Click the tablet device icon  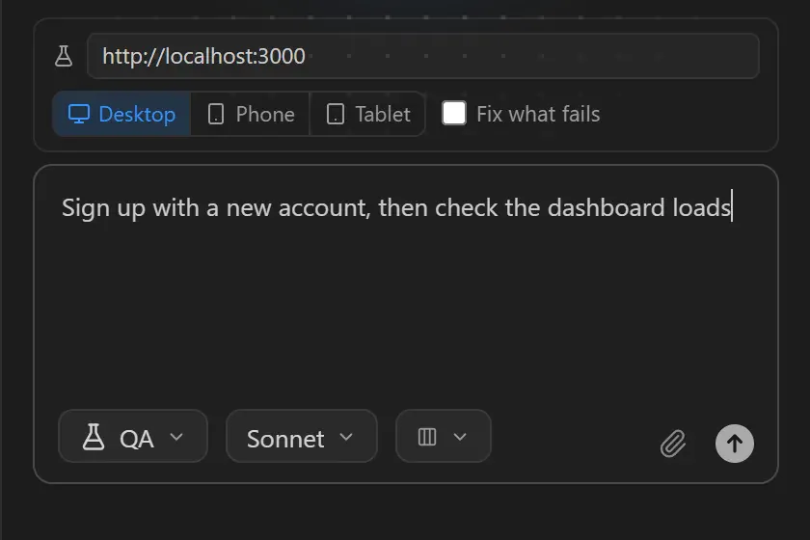coord(336,114)
